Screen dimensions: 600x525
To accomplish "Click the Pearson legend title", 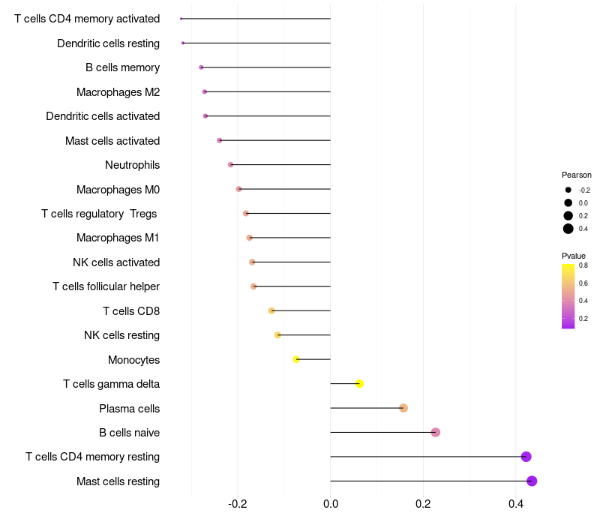I will [x=576, y=175].
